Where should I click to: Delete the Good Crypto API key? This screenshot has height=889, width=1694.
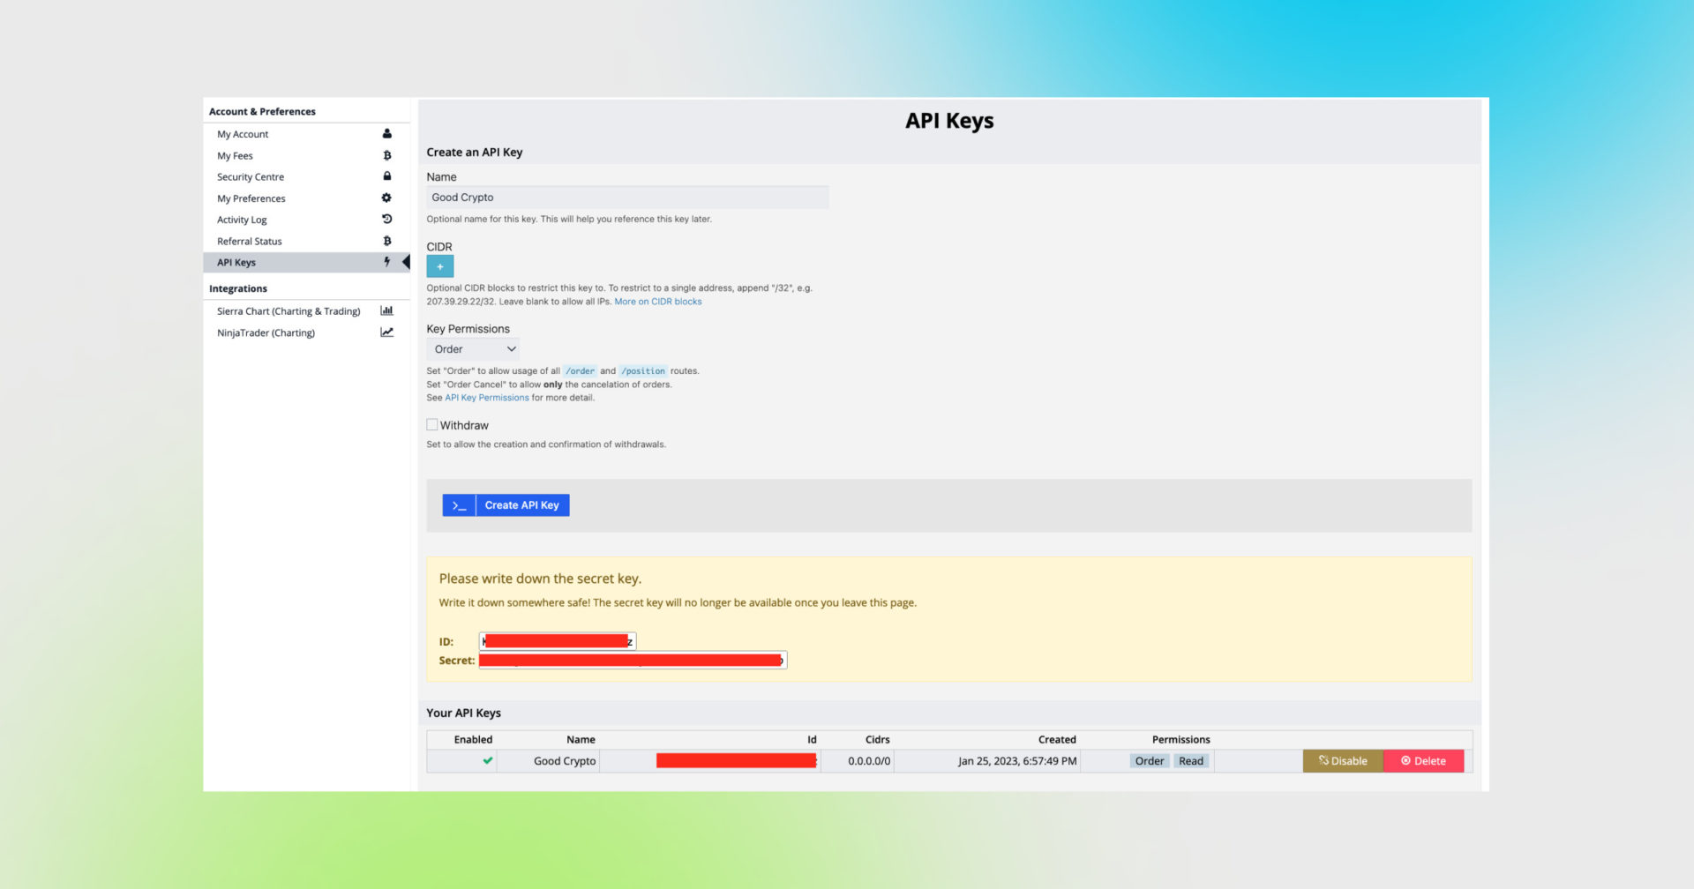1423,760
